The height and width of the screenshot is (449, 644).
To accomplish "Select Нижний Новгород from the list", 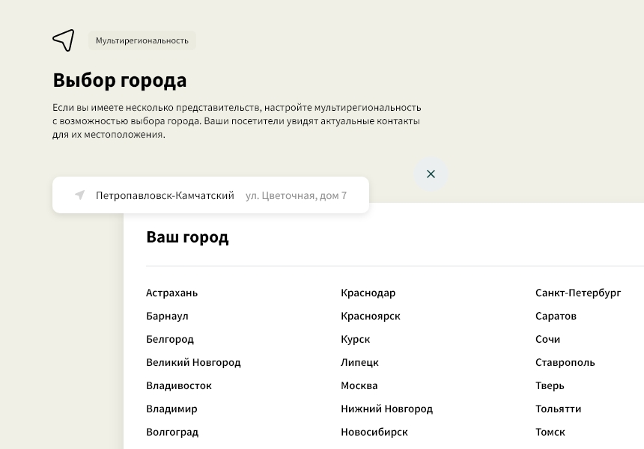I will click(x=386, y=409).
